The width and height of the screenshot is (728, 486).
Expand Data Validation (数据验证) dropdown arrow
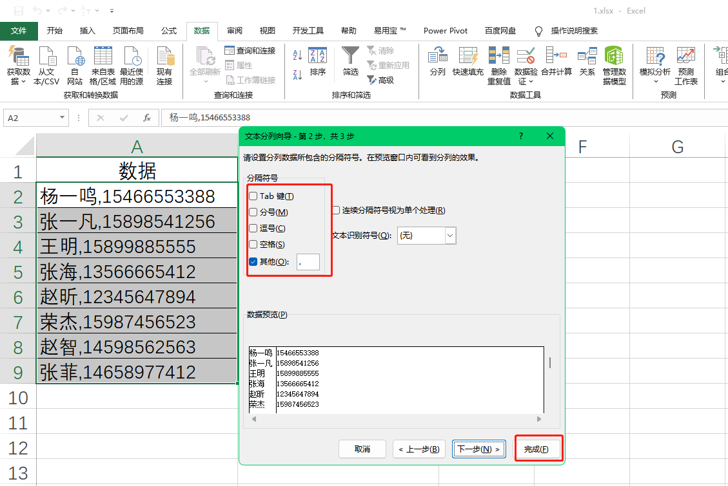tap(531, 82)
